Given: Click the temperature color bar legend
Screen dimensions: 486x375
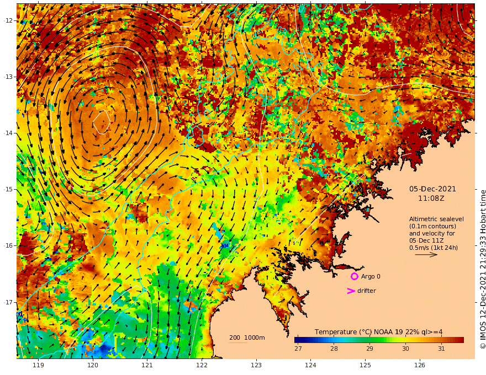Looking at the screenshot, I should [379, 340].
